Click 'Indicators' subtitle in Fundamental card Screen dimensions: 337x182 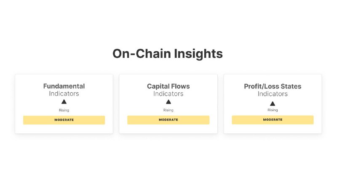point(64,94)
